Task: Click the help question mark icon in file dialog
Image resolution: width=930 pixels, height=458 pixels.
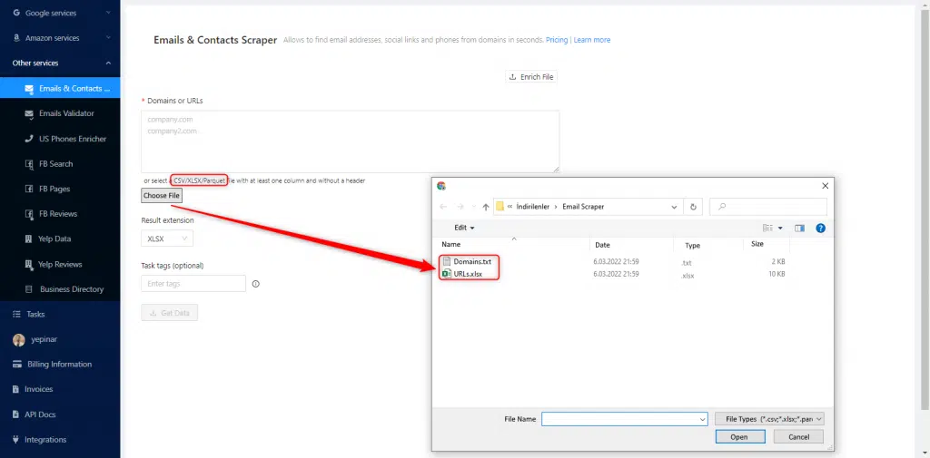Action: [820, 228]
